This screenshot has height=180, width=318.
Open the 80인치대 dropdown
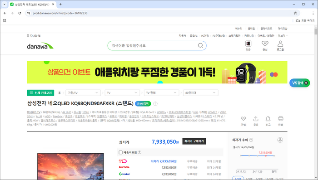pyautogui.click(x=201, y=93)
